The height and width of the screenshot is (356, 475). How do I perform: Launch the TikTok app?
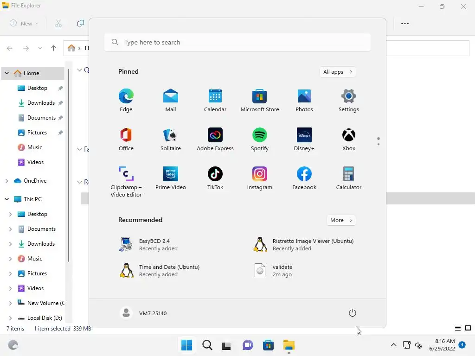tap(215, 178)
